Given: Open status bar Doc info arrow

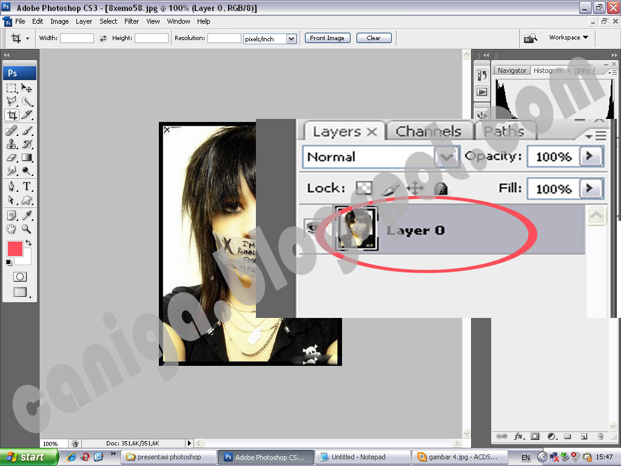Looking at the screenshot, I should [x=189, y=443].
